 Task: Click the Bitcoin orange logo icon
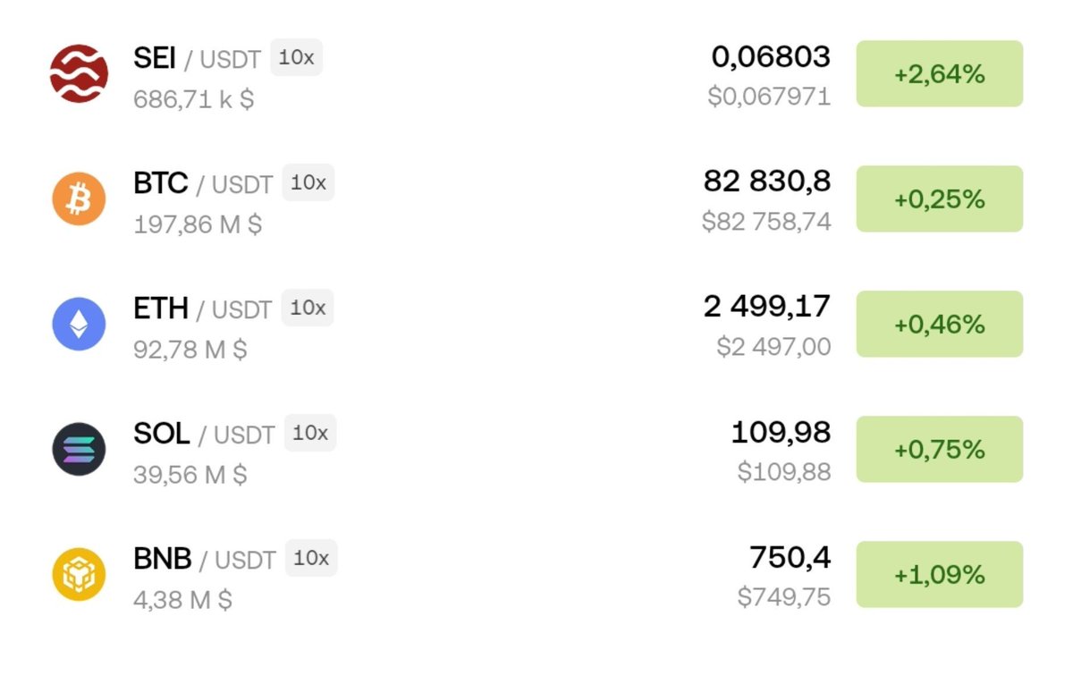[x=79, y=198]
